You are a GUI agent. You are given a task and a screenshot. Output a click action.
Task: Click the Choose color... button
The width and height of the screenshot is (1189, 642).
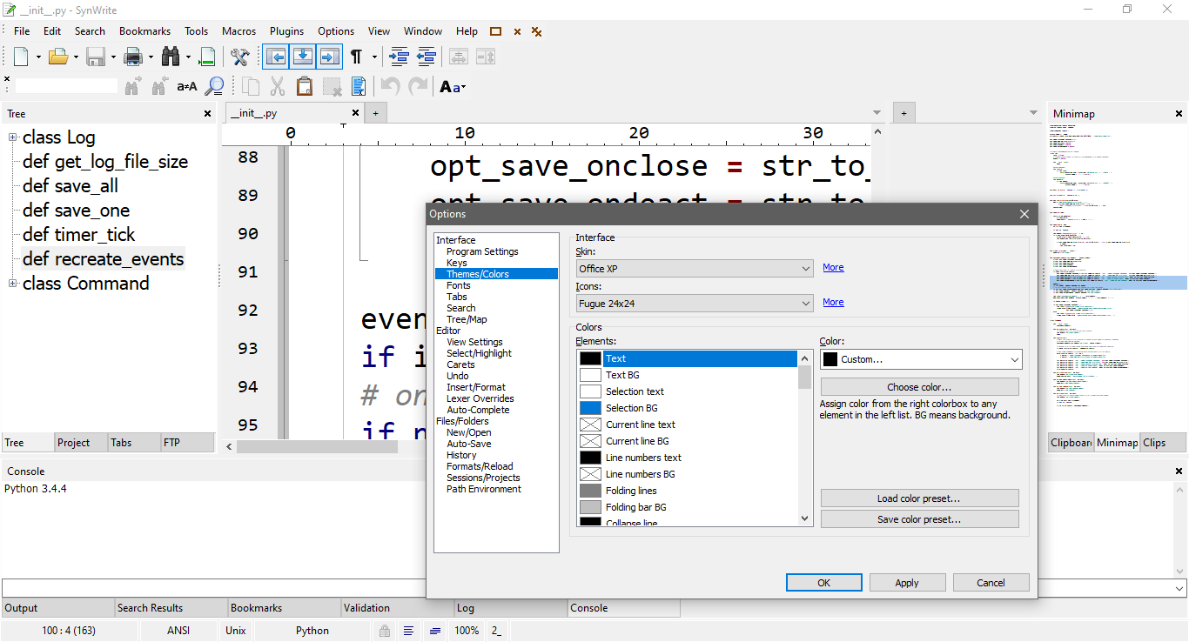(919, 387)
